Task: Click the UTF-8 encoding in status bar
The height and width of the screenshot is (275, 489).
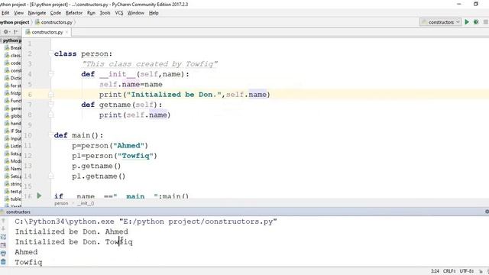Action: 467,271
